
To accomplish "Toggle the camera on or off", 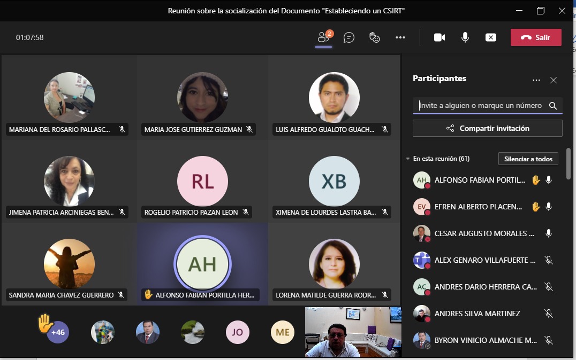I will [439, 37].
